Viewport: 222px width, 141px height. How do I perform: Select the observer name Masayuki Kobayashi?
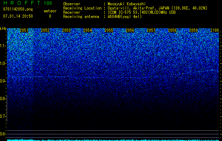point(127,4)
